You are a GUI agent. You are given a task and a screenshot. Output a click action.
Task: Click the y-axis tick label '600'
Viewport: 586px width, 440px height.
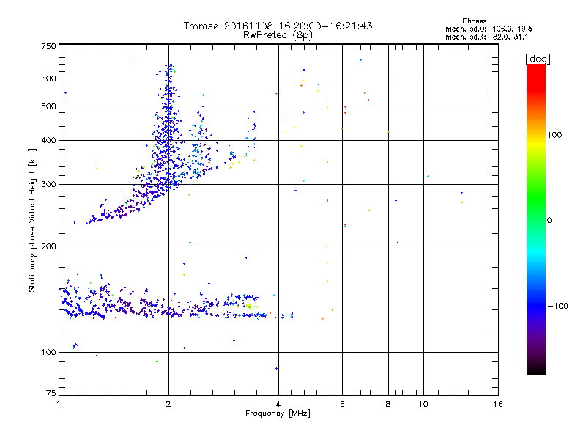click(48, 78)
